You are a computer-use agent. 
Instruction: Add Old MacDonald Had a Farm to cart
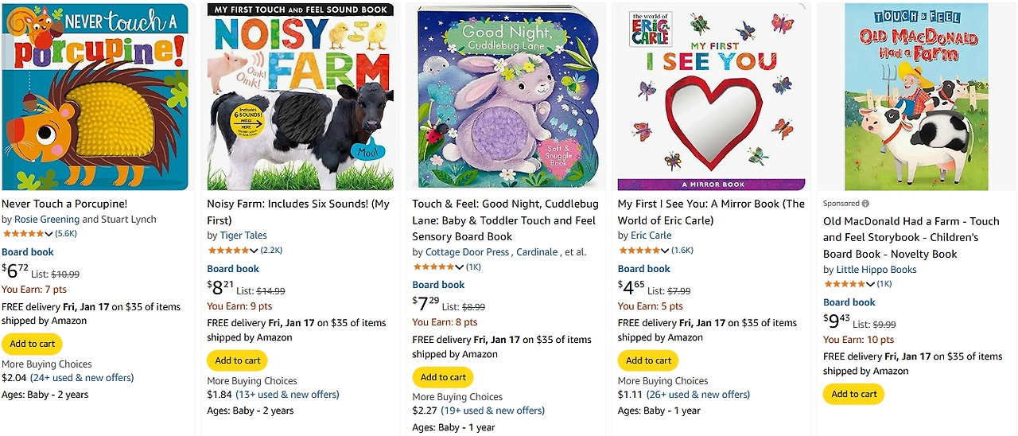point(853,394)
